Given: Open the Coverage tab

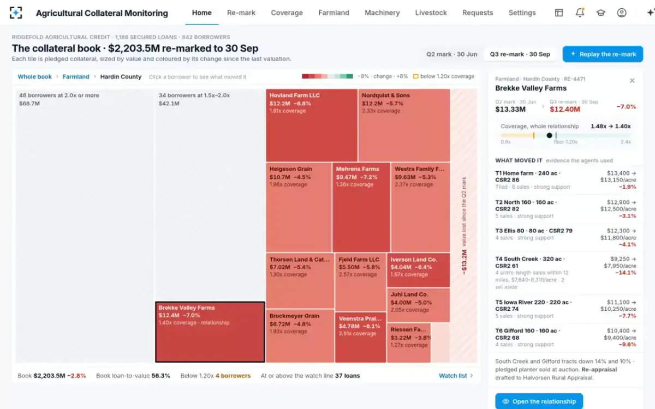Looking at the screenshot, I should click(x=287, y=13).
